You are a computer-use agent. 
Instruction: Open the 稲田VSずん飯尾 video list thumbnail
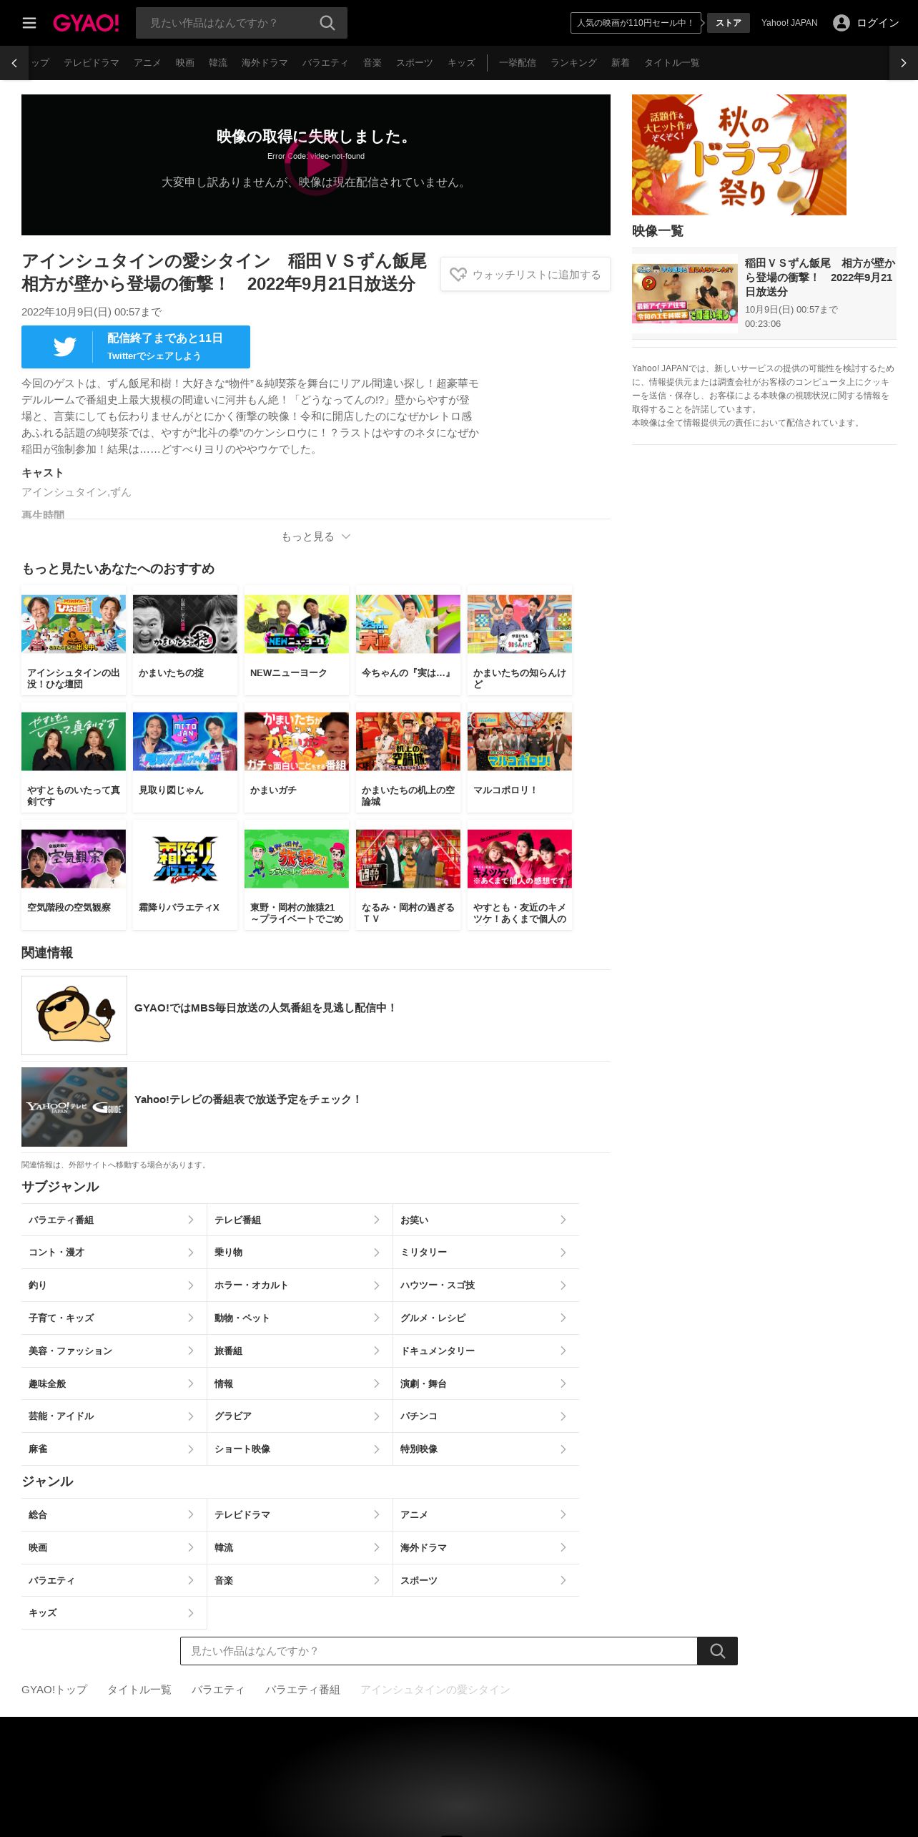coord(685,293)
